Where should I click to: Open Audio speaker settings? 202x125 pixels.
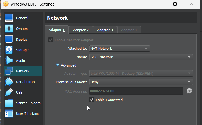[9, 61]
